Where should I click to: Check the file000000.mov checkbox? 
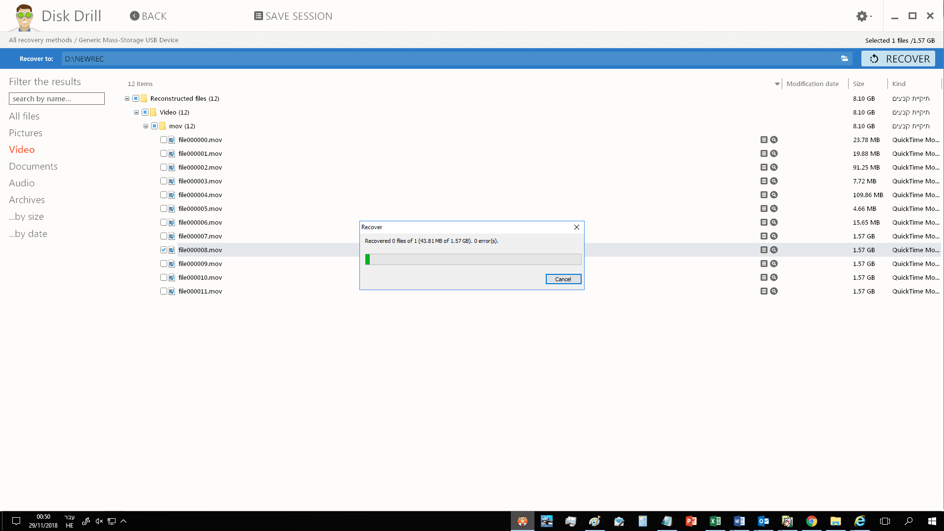tap(164, 140)
